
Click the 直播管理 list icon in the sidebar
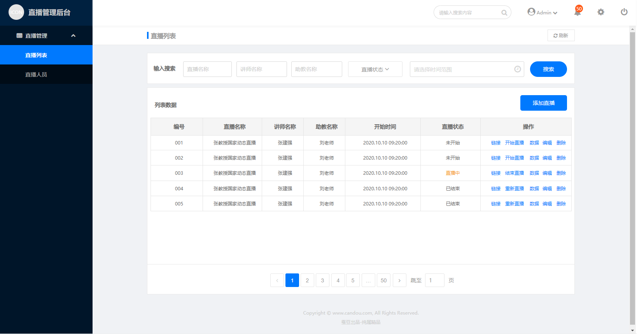coord(19,36)
